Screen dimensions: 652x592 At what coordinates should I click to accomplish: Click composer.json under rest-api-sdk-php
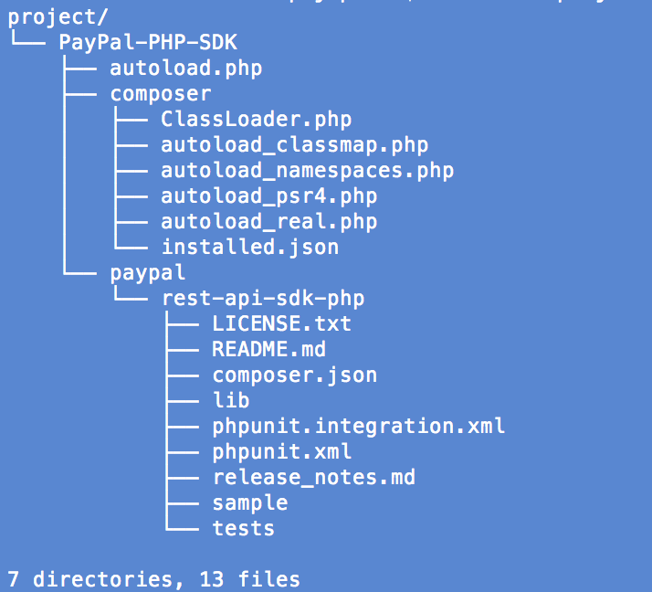295,375
